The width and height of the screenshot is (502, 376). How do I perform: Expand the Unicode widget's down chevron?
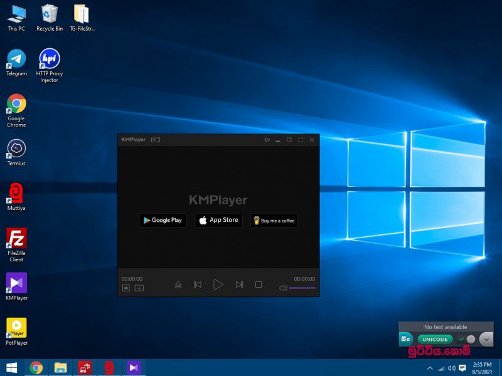[486, 339]
